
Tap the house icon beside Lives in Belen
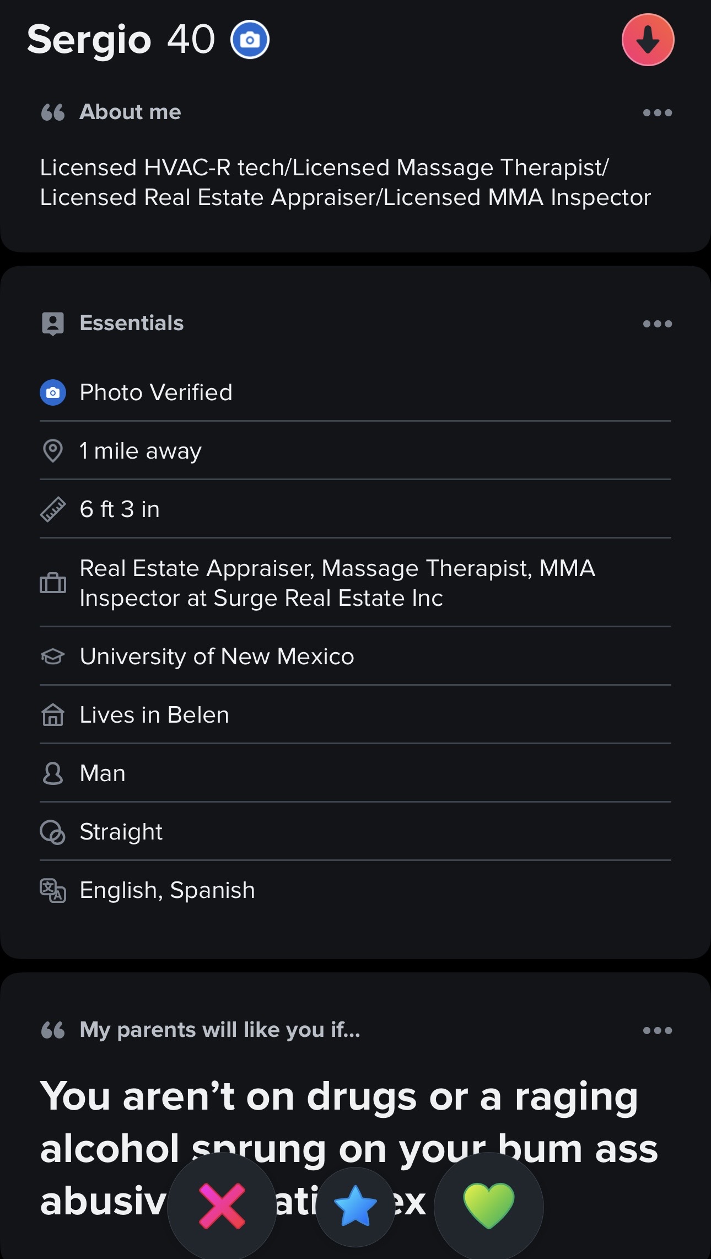click(53, 715)
